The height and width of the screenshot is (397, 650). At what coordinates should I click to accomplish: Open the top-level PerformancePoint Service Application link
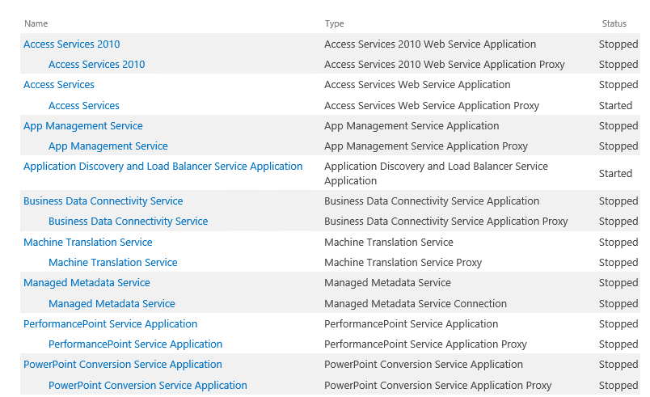pyautogui.click(x=110, y=324)
